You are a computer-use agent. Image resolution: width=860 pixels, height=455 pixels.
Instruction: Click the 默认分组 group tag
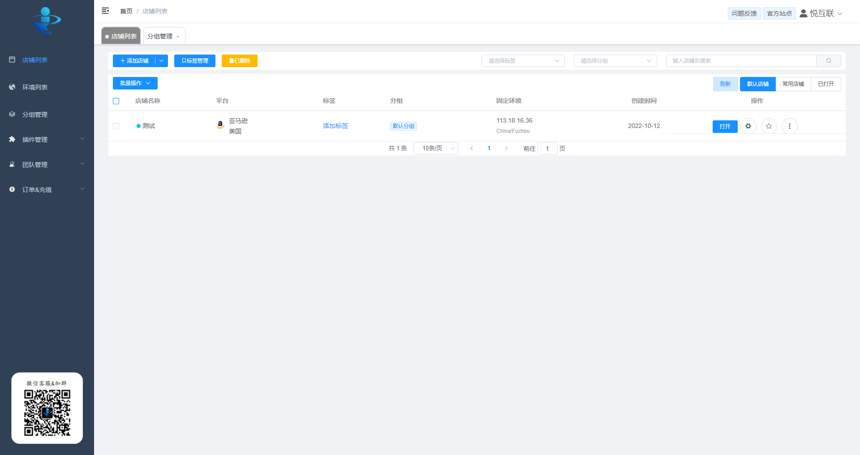(404, 126)
